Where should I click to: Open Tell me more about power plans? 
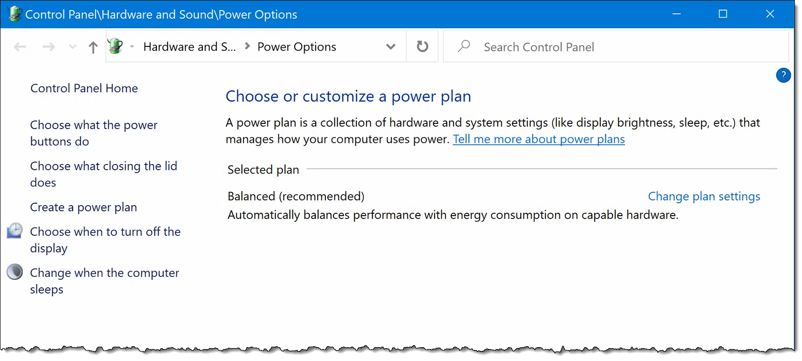click(x=539, y=139)
